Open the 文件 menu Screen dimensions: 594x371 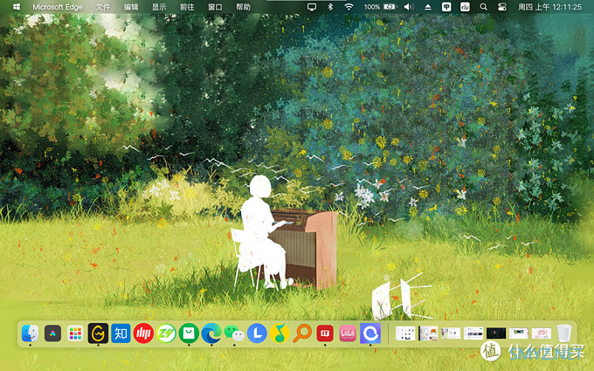click(x=103, y=7)
